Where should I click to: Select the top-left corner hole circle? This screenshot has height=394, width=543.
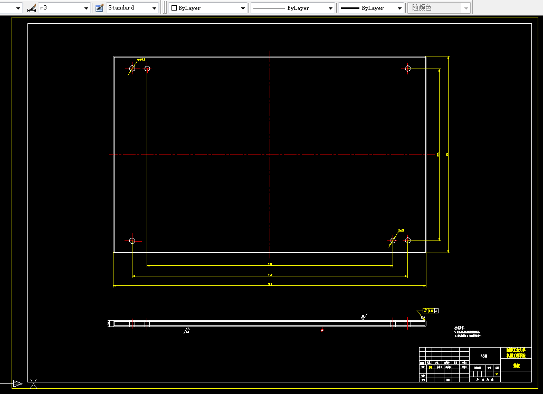point(132,68)
